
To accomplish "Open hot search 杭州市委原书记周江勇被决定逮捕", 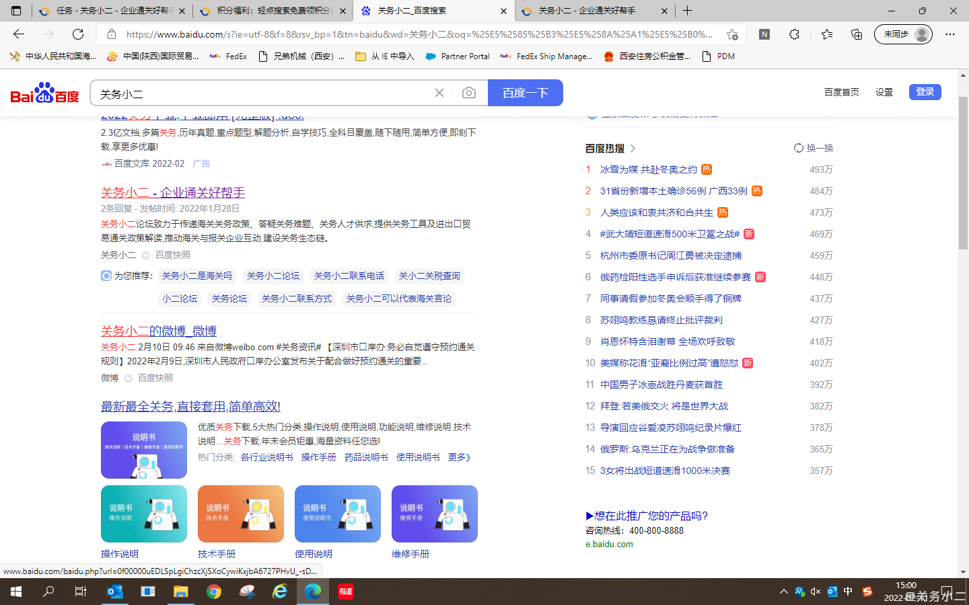I will pyautogui.click(x=671, y=255).
